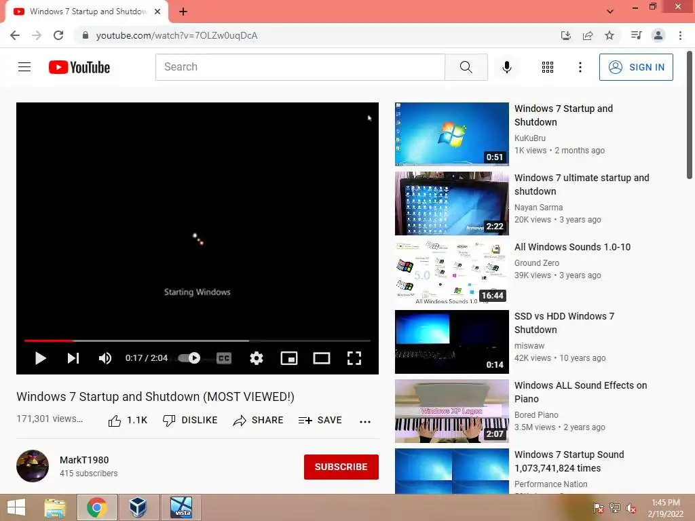Click the SHARE button
The width and height of the screenshot is (695, 521).
pyautogui.click(x=258, y=420)
